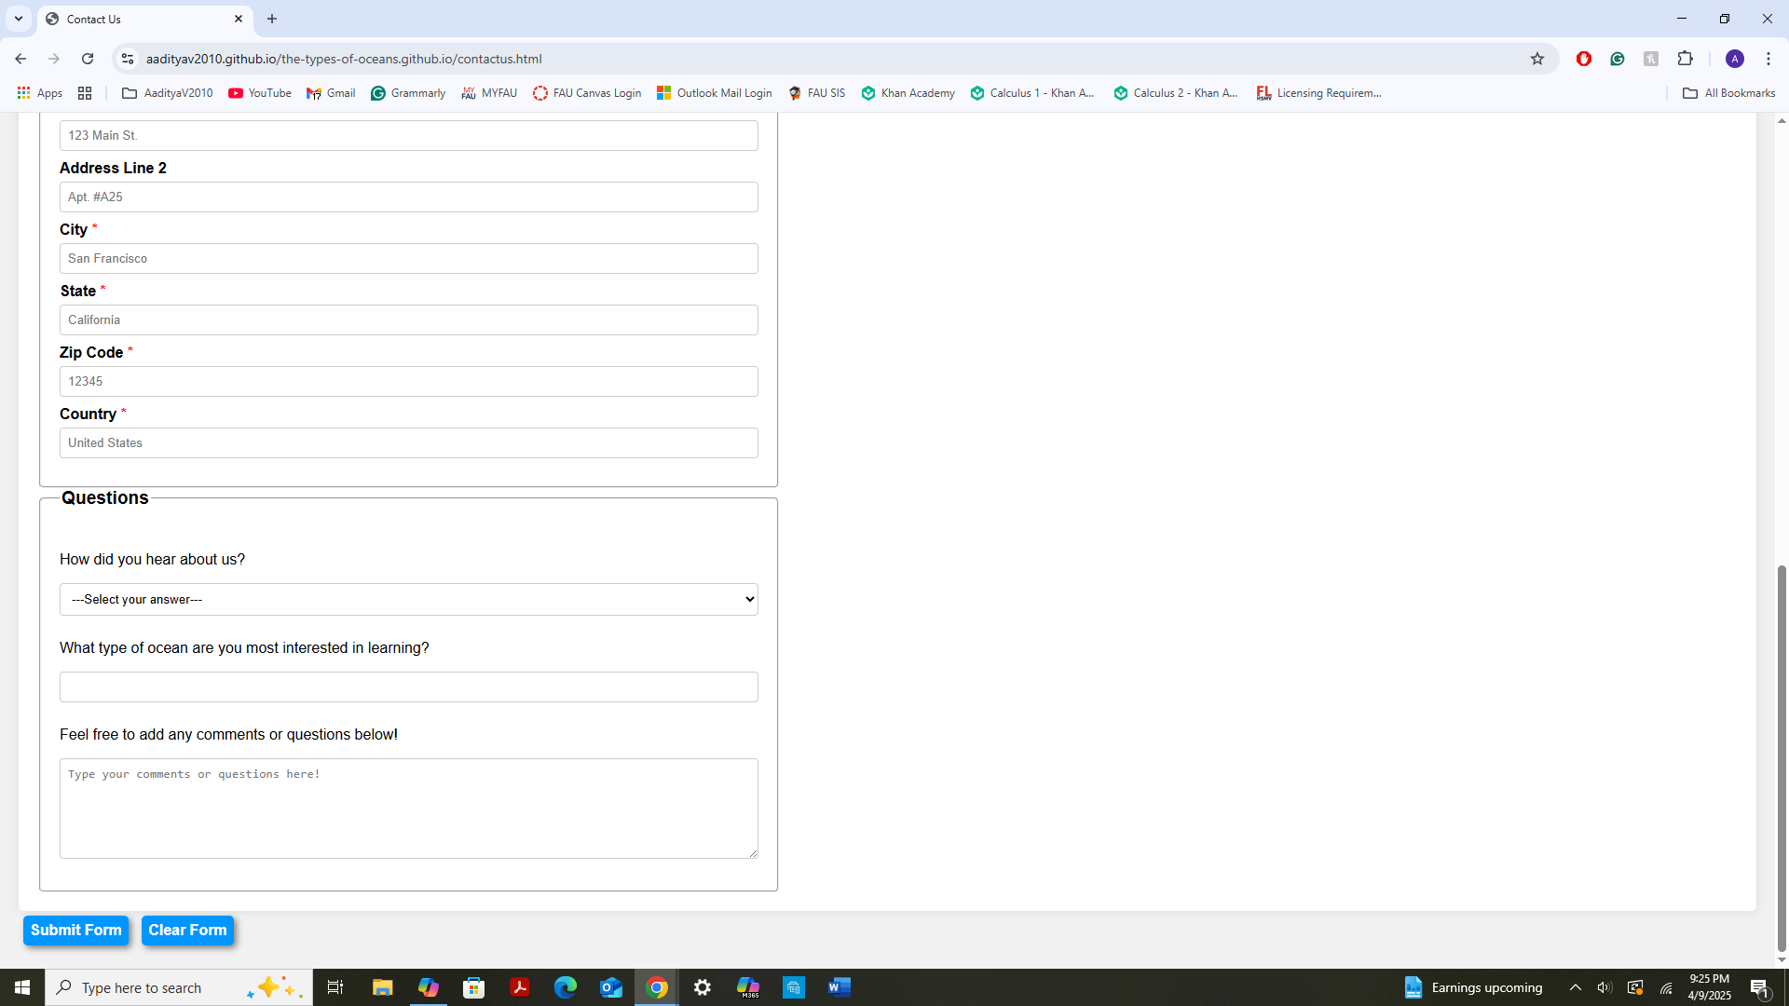Open the profile avatar icon
The image size is (1789, 1006).
(x=1734, y=59)
